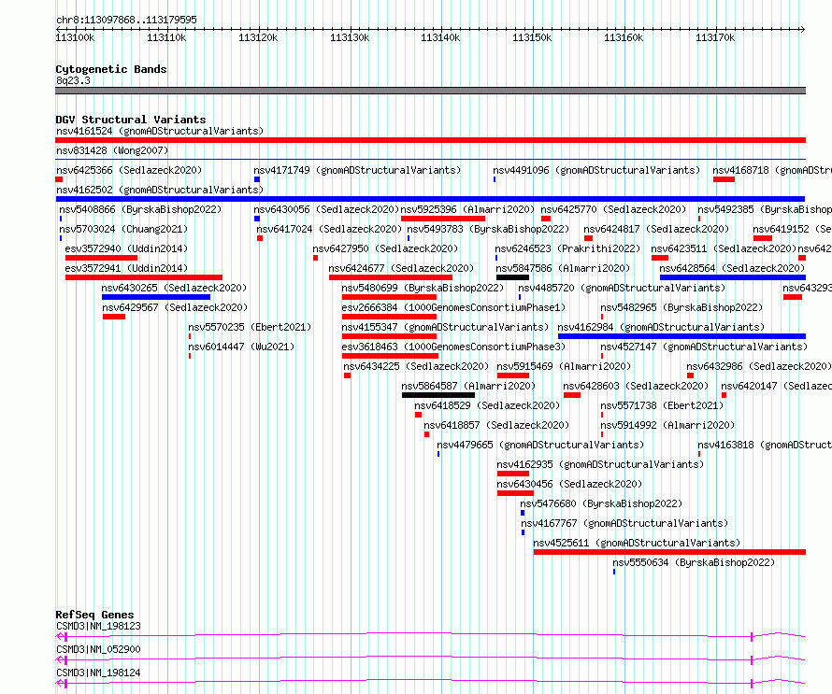Click nsv6418529 (Sedlazeck2020) label
The height and width of the screenshot is (694, 832).
(x=487, y=405)
